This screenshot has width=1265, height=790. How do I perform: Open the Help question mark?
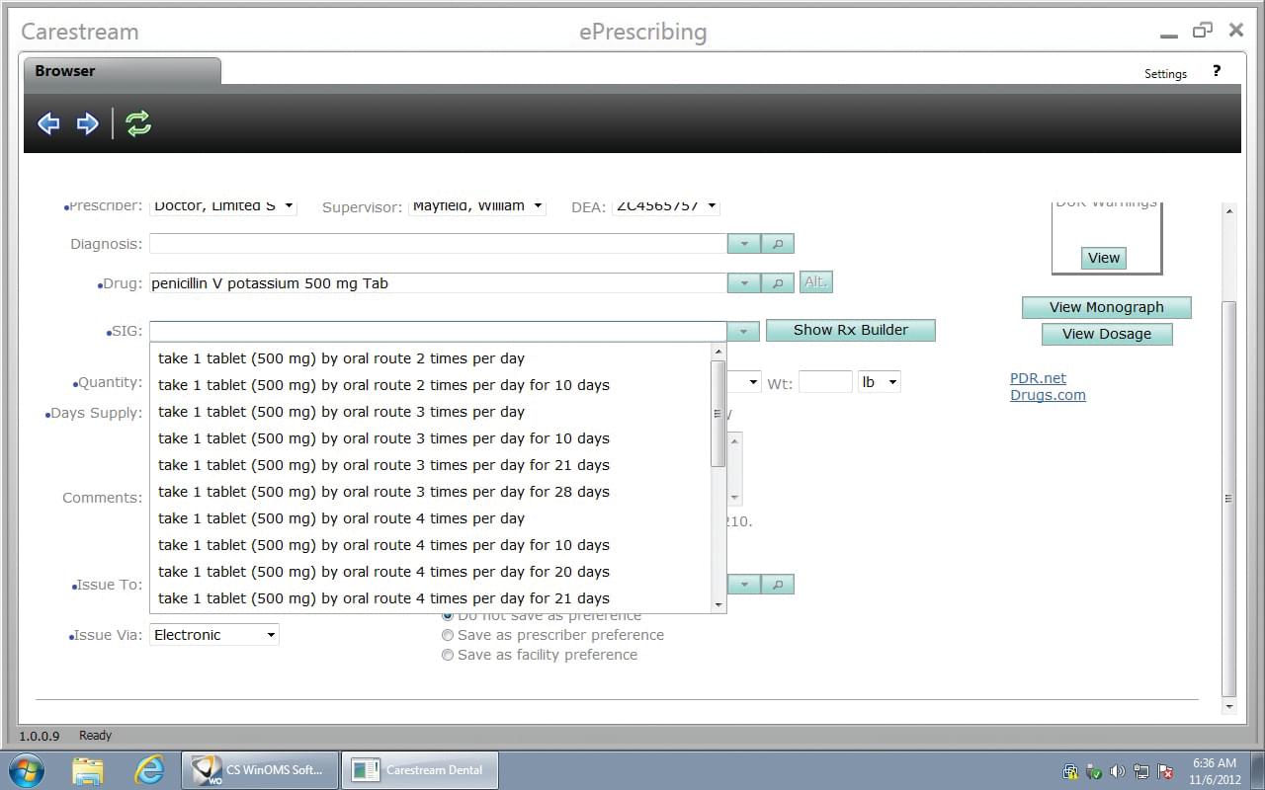pyautogui.click(x=1217, y=70)
